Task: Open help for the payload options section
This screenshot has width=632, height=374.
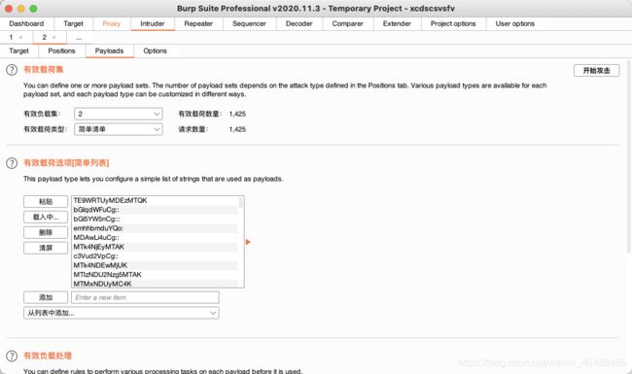Action: 12,163
